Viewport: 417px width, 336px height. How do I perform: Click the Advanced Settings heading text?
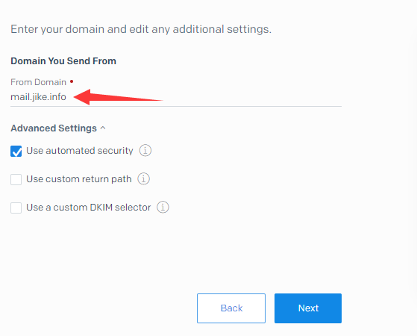coord(54,128)
